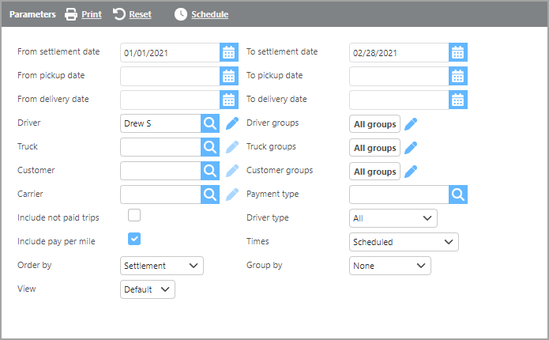This screenshot has height=340, width=549.
Task: Expand the Driver type dropdown
Action: tap(393, 218)
